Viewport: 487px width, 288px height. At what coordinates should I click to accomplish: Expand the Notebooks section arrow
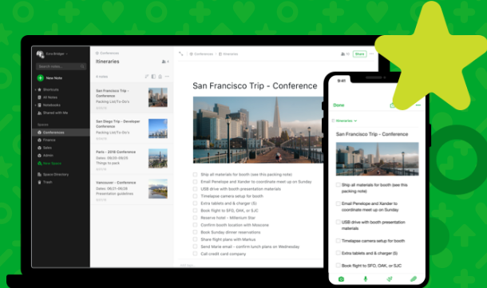tap(35, 105)
